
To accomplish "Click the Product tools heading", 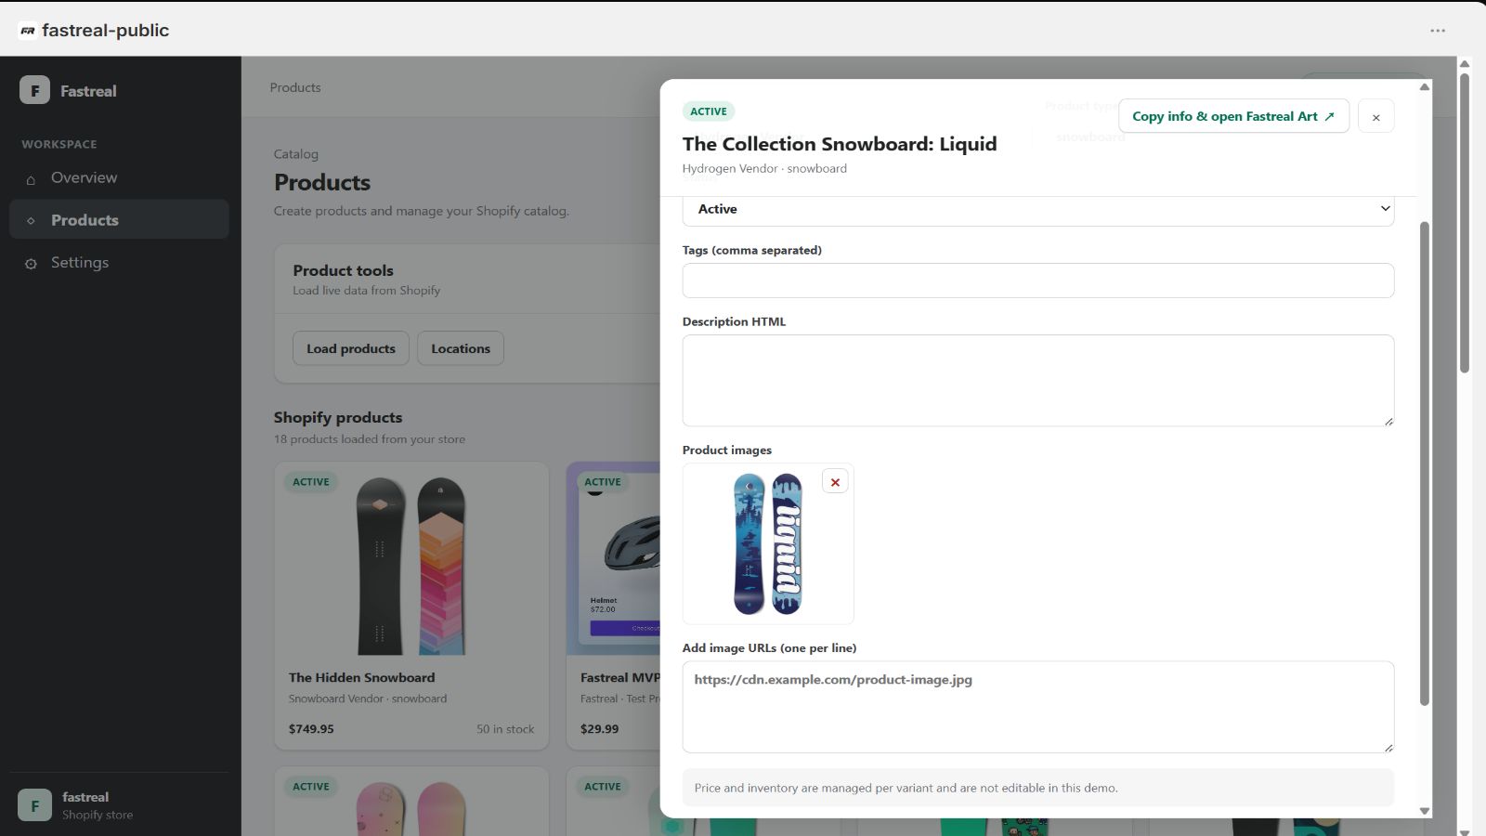I will click(344, 270).
